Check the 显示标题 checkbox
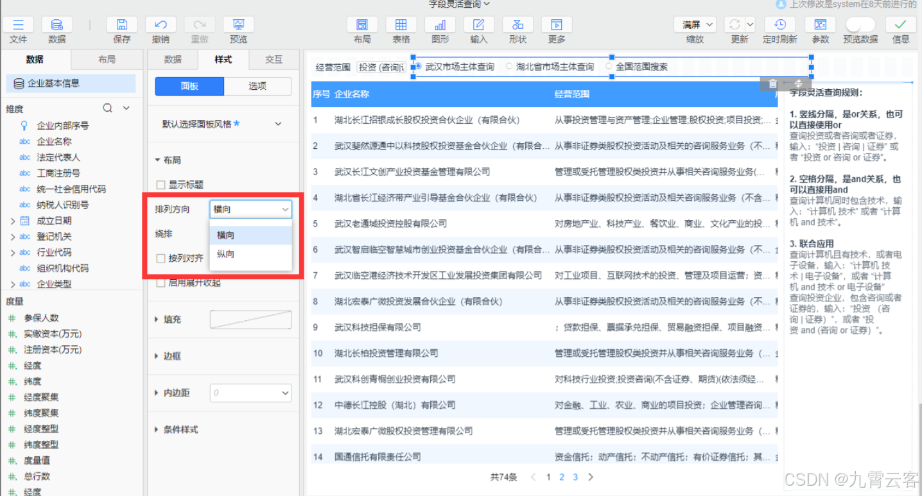 tap(161, 185)
